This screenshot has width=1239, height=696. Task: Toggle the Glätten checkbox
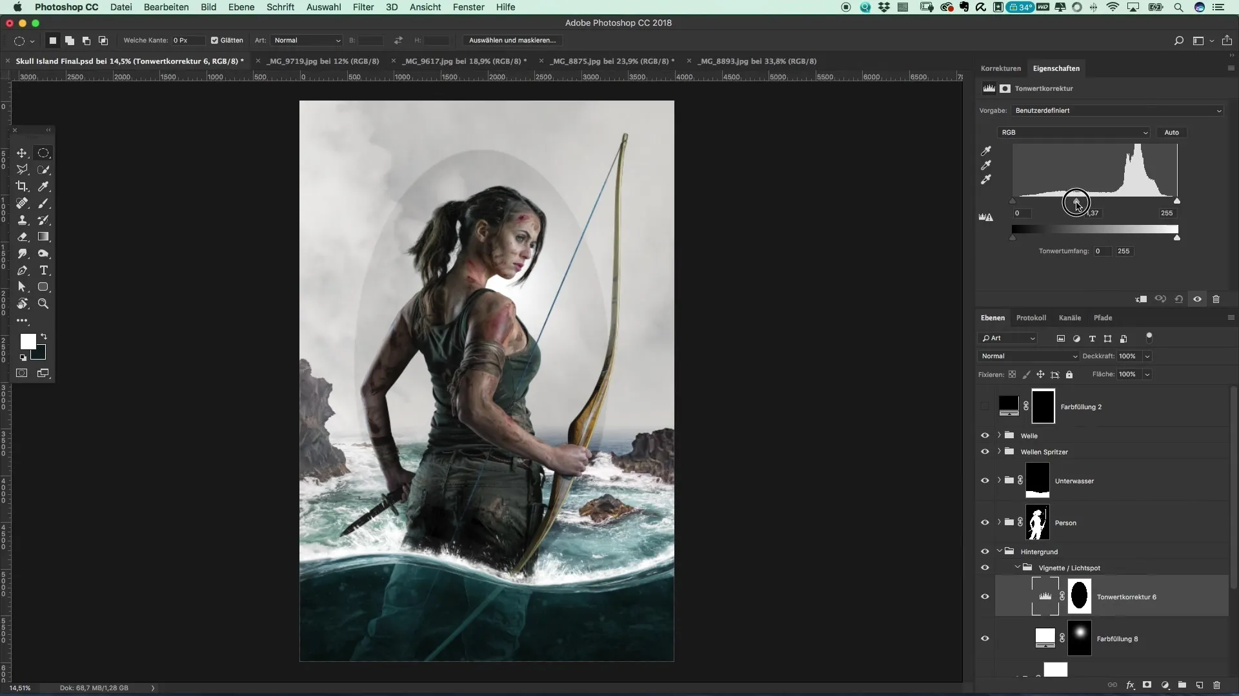click(215, 40)
